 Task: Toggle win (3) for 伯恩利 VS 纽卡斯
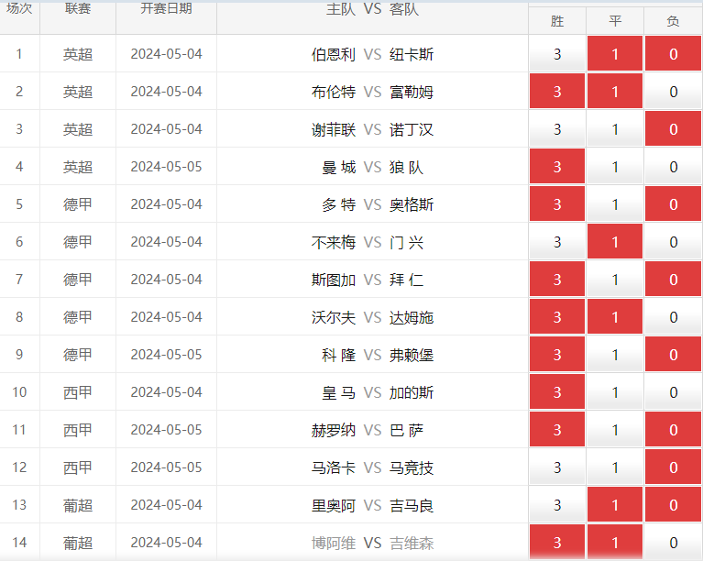tap(557, 54)
